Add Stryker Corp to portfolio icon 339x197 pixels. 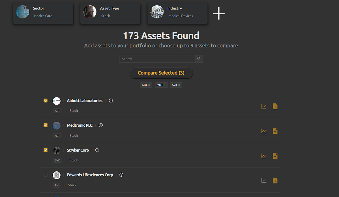[275, 156]
